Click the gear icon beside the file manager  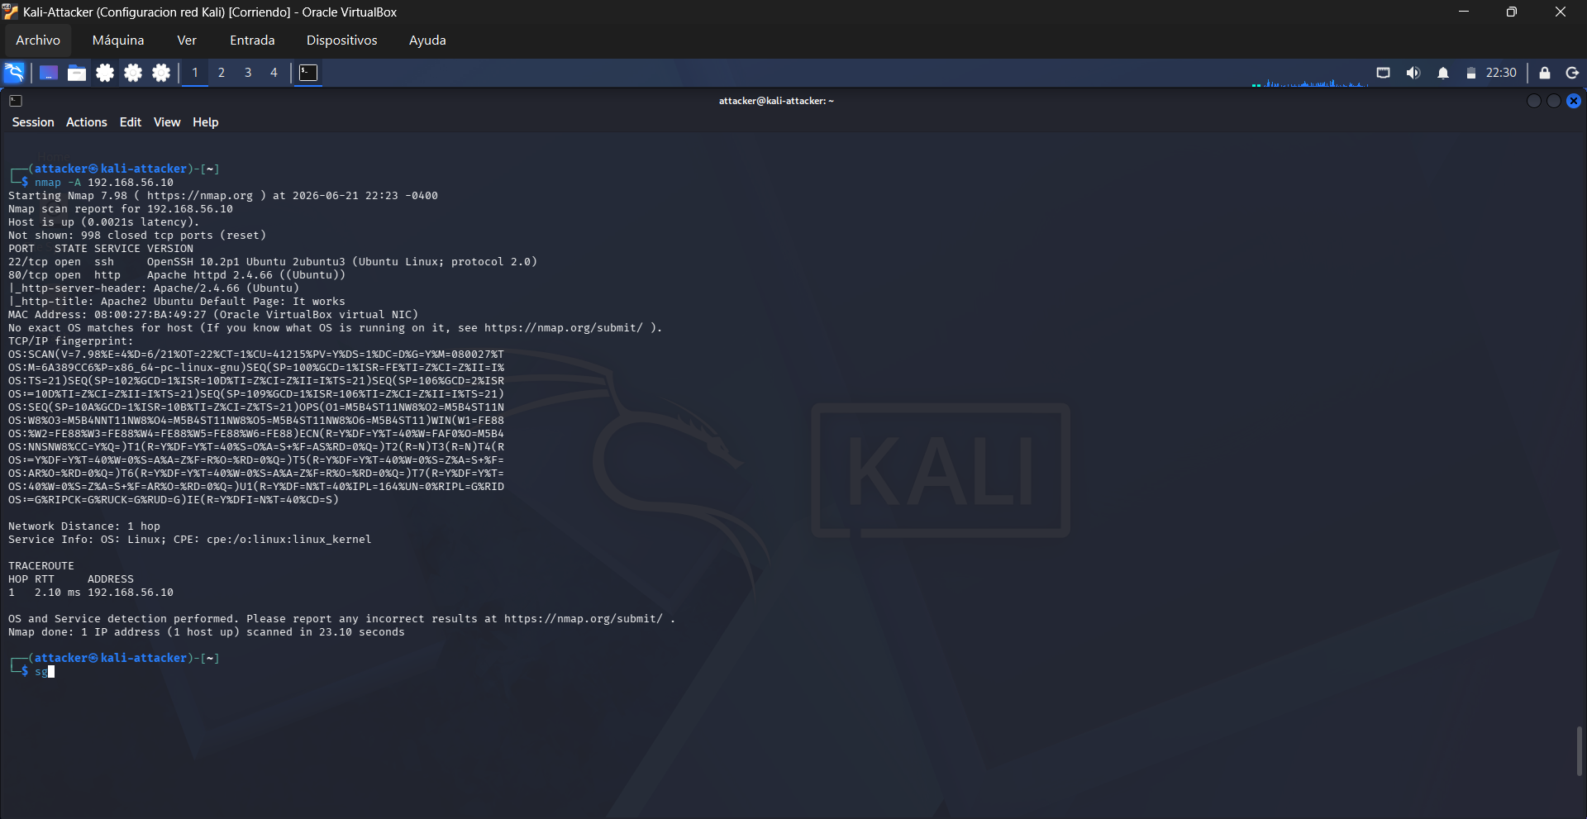click(105, 73)
